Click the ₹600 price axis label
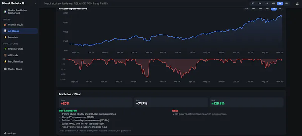The image size is (302, 136). 66,23
